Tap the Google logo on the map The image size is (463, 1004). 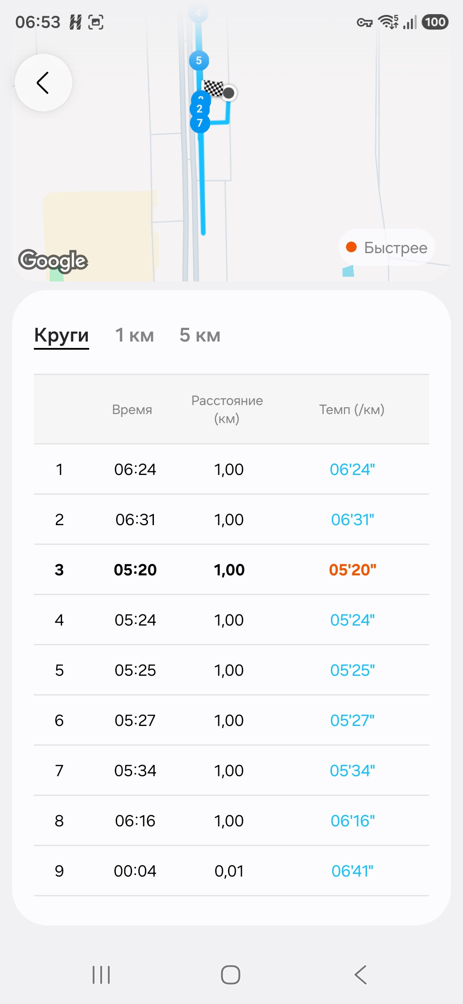click(x=53, y=260)
